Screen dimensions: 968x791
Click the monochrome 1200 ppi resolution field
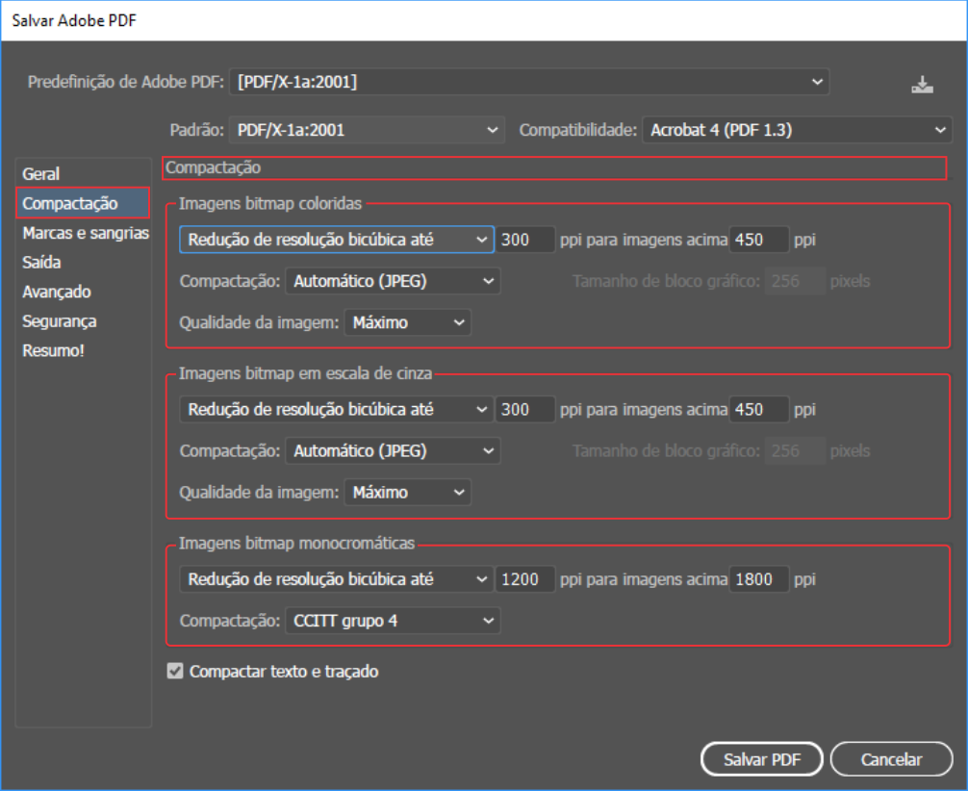(525, 579)
